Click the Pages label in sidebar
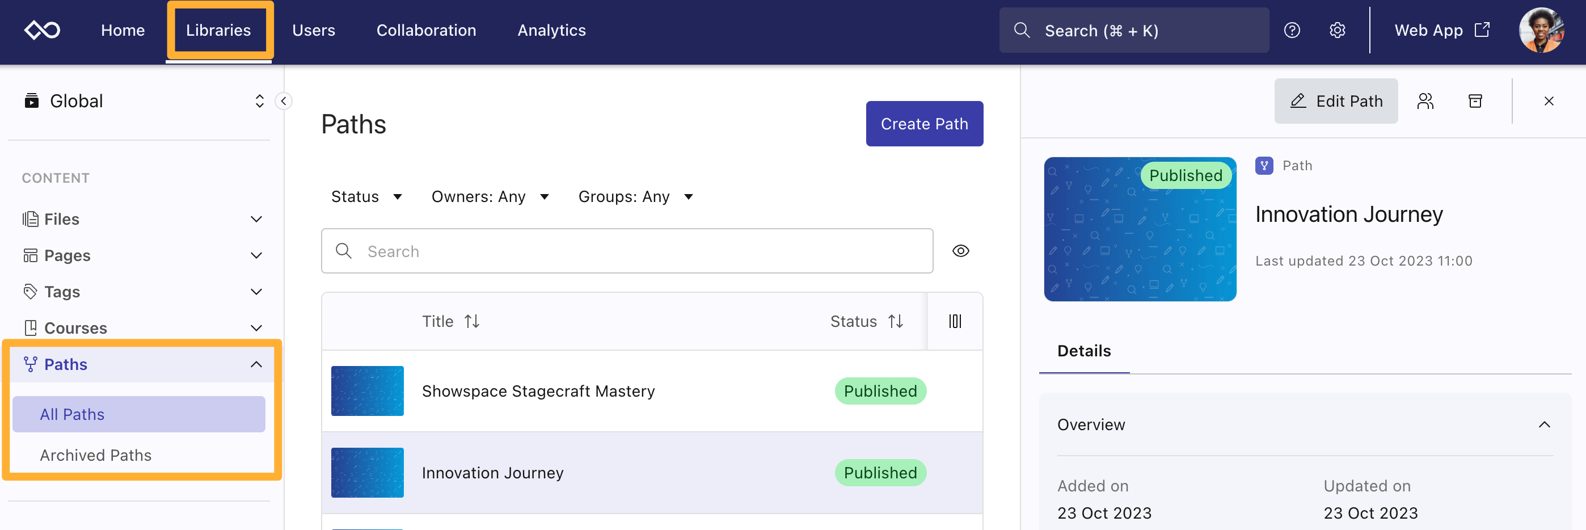 [67, 255]
